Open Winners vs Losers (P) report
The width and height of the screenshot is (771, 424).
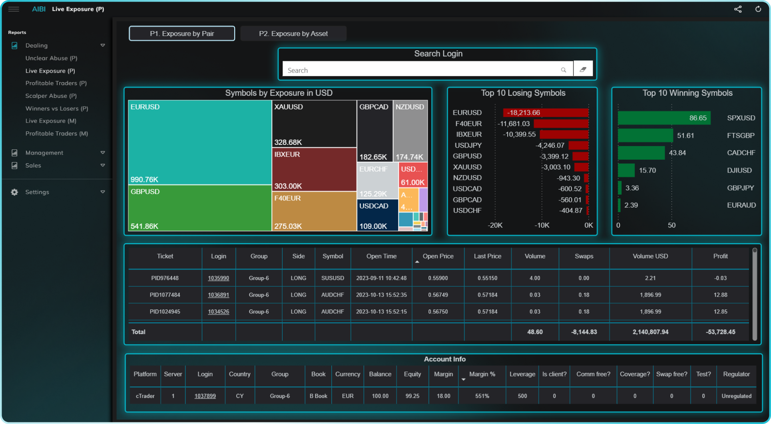coord(57,109)
